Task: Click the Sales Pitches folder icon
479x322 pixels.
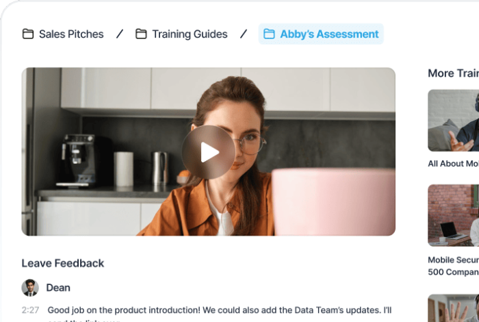Action: pos(28,34)
